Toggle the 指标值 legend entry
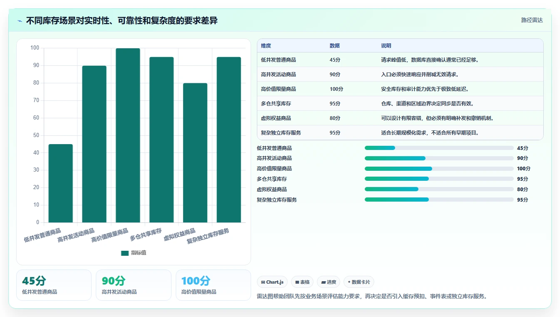This screenshot has height=317, width=560. click(x=133, y=253)
